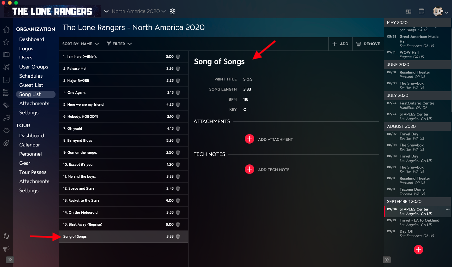Select song '6. Nobody. NOBODY!'
Screen dimensions: 452x267
[x=123, y=116]
